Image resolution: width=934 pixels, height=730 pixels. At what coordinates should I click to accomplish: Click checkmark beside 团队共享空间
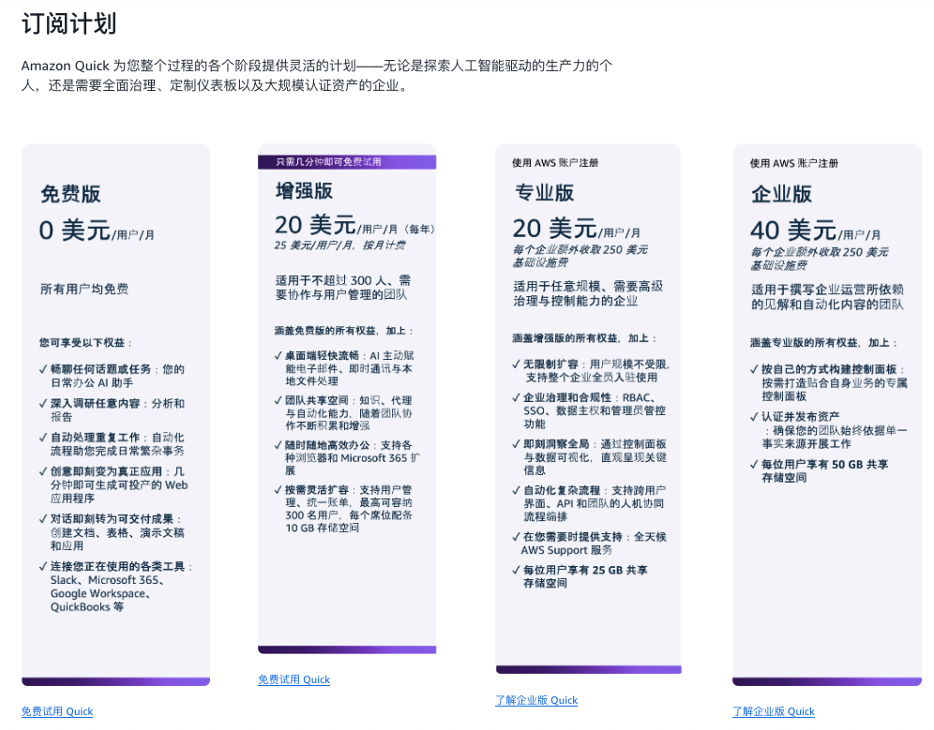point(279,400)
